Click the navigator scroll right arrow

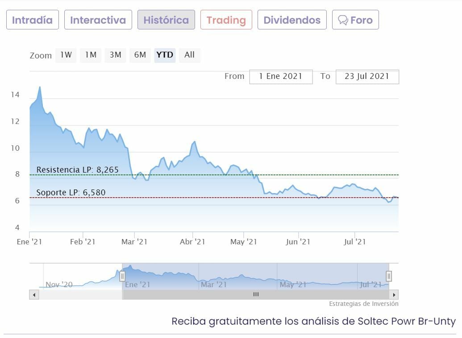pos(394,295)
